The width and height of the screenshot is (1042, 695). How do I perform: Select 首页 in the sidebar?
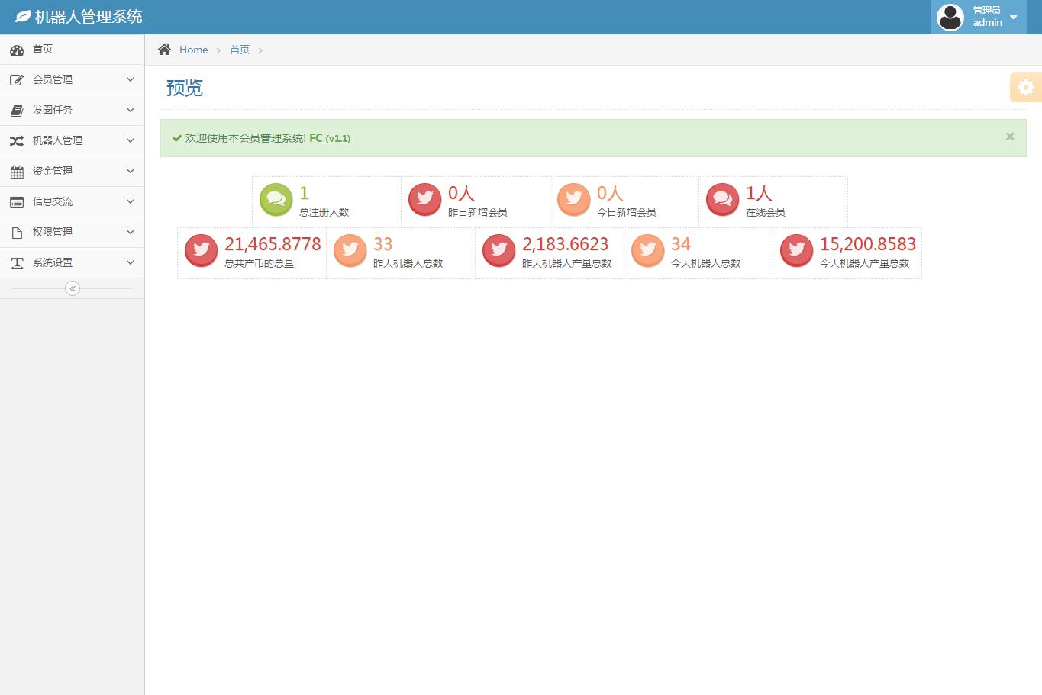point(43,49)
